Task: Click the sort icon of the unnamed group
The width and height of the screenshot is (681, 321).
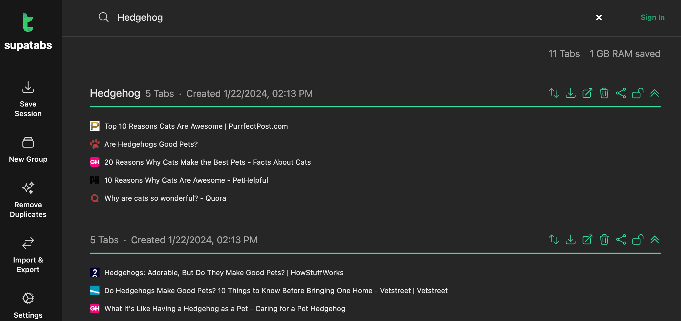Action: [554, 240]
